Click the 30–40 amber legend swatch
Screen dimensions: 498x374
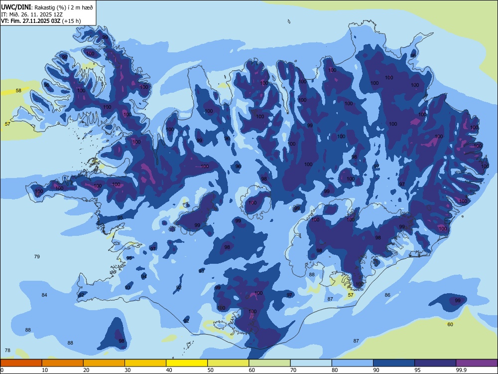point(145,363)
